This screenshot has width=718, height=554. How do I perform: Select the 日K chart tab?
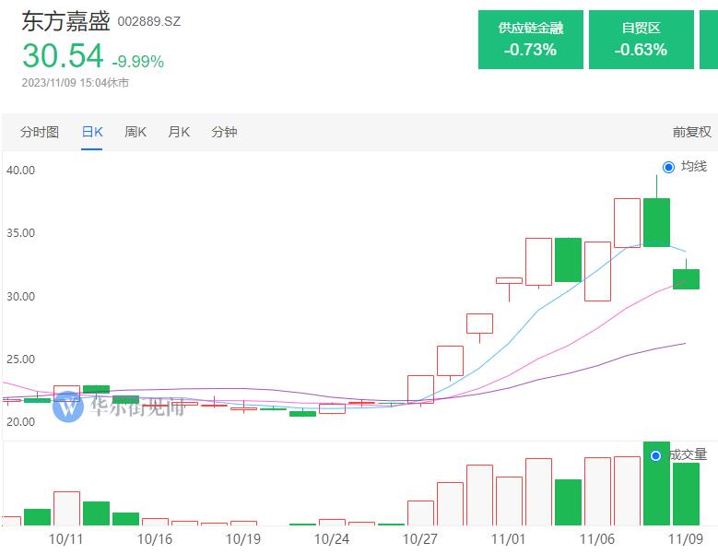click(x=92, y=133)
